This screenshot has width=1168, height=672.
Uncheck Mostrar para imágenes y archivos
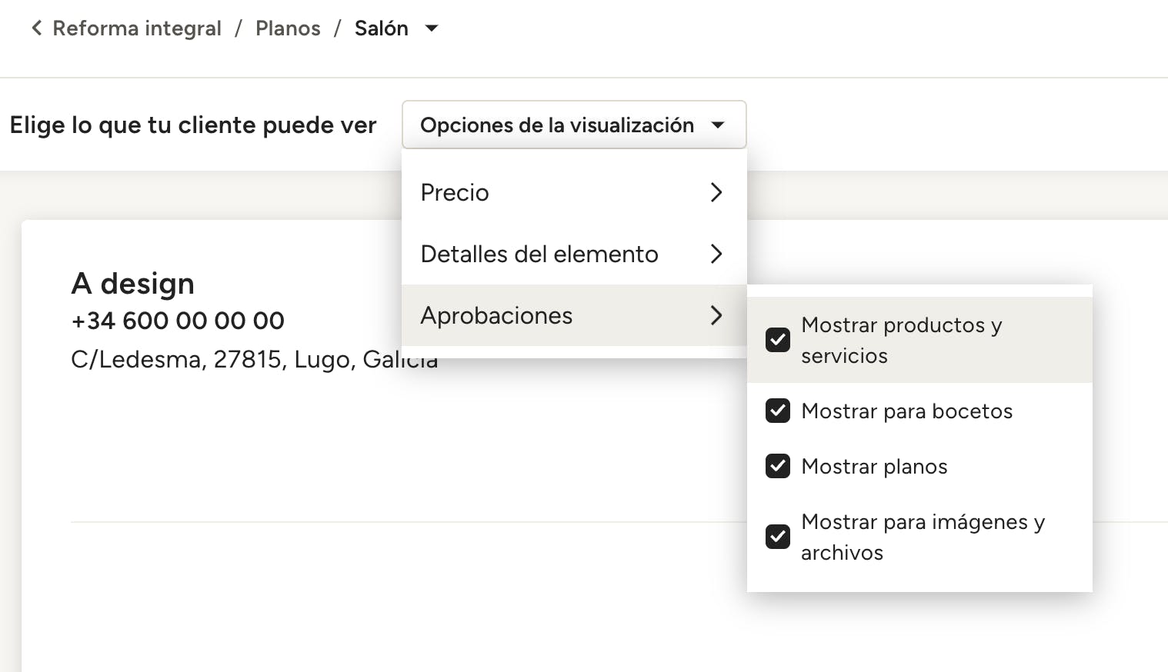click(778, 537)
